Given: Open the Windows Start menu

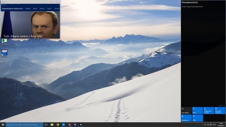Looking at the screenshot, I should tap(3, 125).
